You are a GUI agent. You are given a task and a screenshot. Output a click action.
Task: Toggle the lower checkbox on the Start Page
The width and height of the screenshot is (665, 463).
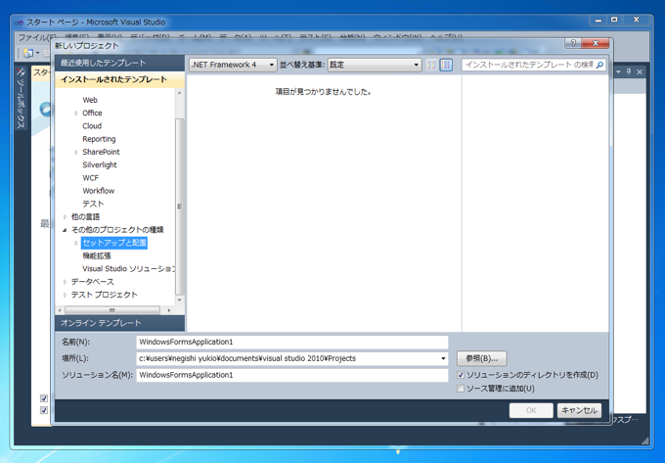(44, 410)
